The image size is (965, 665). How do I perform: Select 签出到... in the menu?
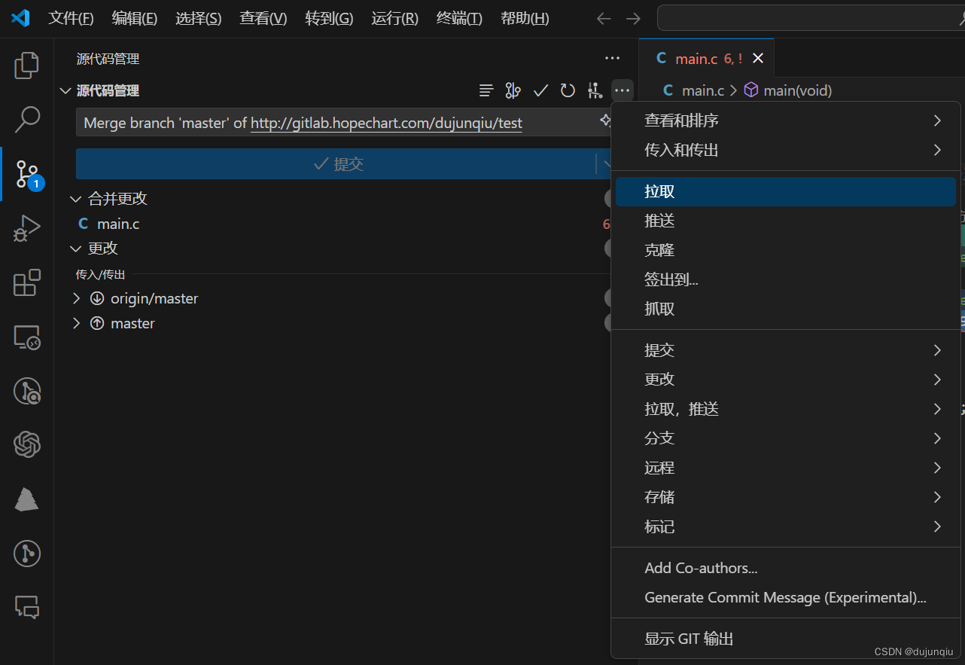(x=786, y=279)
